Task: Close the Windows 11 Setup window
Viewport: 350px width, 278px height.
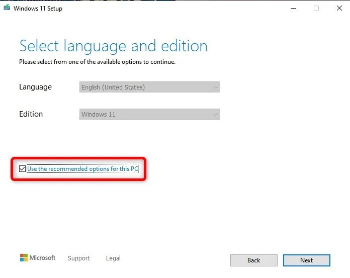Action: coord(339,8)
